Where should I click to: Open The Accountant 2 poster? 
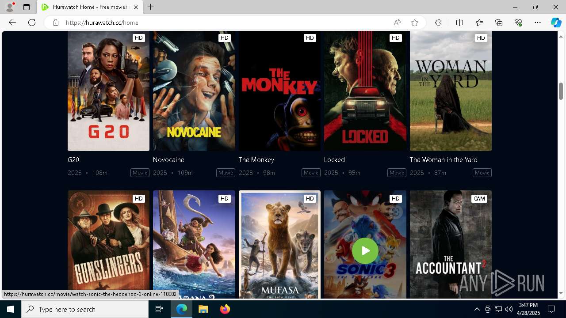pyautogui.click(x=451, y=245)
